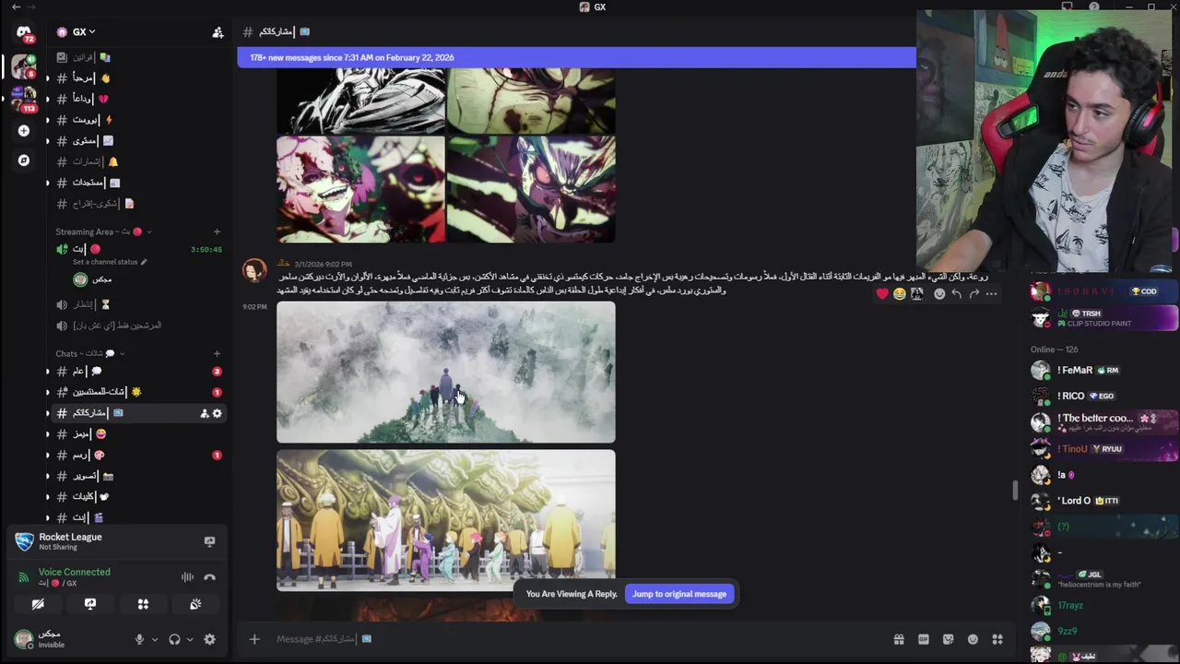Open invite members icon beside GX header

[x=218, y=32]
